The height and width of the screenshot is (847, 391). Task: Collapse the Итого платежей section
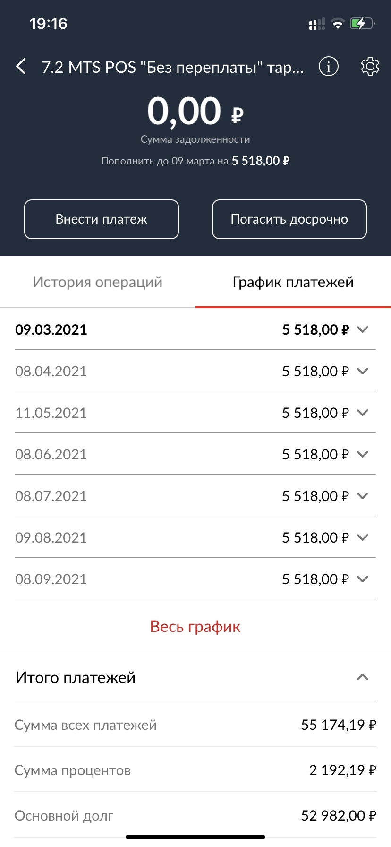[362, 677]
